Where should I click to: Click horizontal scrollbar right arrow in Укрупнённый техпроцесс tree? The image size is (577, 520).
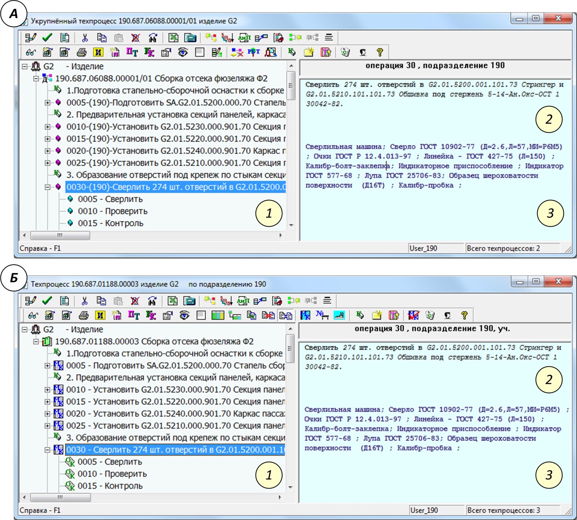click(281, 235)
